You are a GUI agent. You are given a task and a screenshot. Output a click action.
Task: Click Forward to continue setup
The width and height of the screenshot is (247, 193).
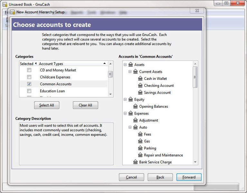tap(189, 177)
